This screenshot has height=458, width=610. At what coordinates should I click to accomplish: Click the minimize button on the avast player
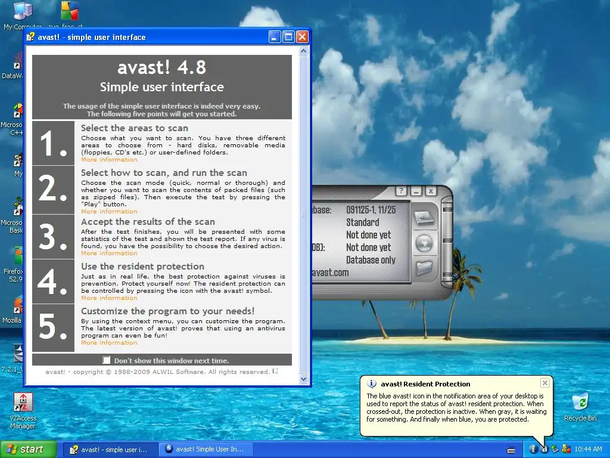click(x=416, y=191)
